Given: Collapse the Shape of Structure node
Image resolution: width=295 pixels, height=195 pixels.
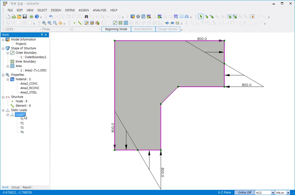Looking at the screenshot, I should point(3,49).
